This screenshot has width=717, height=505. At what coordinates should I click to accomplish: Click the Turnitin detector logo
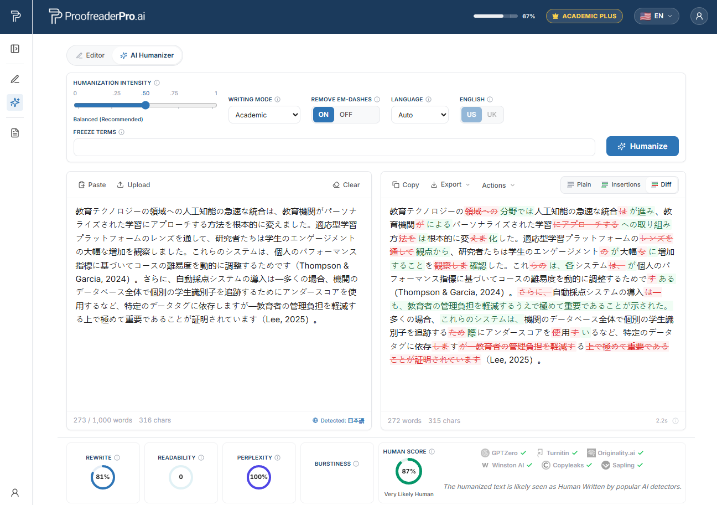pos(541,453)
